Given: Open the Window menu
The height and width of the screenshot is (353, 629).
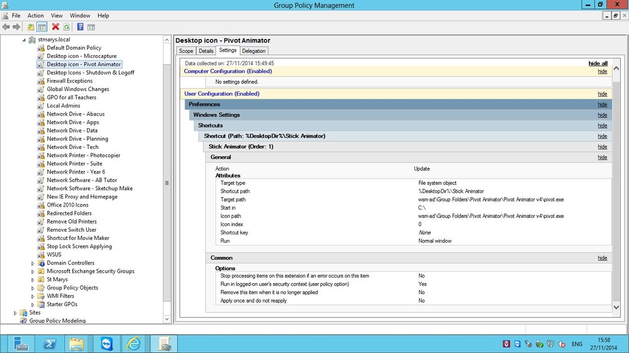Looking at the screenshot, I should point(80,16).
